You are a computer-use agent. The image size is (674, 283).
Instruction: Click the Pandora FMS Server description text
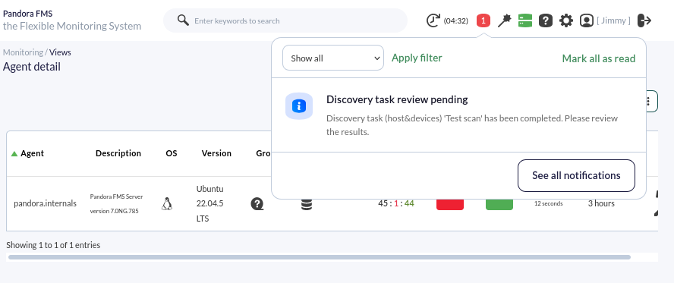pos(116,203)
